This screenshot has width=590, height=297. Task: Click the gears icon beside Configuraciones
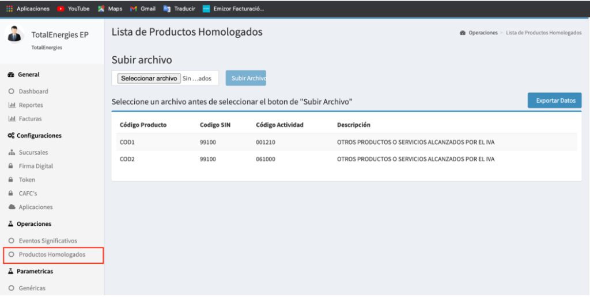(x=11, y=136)
